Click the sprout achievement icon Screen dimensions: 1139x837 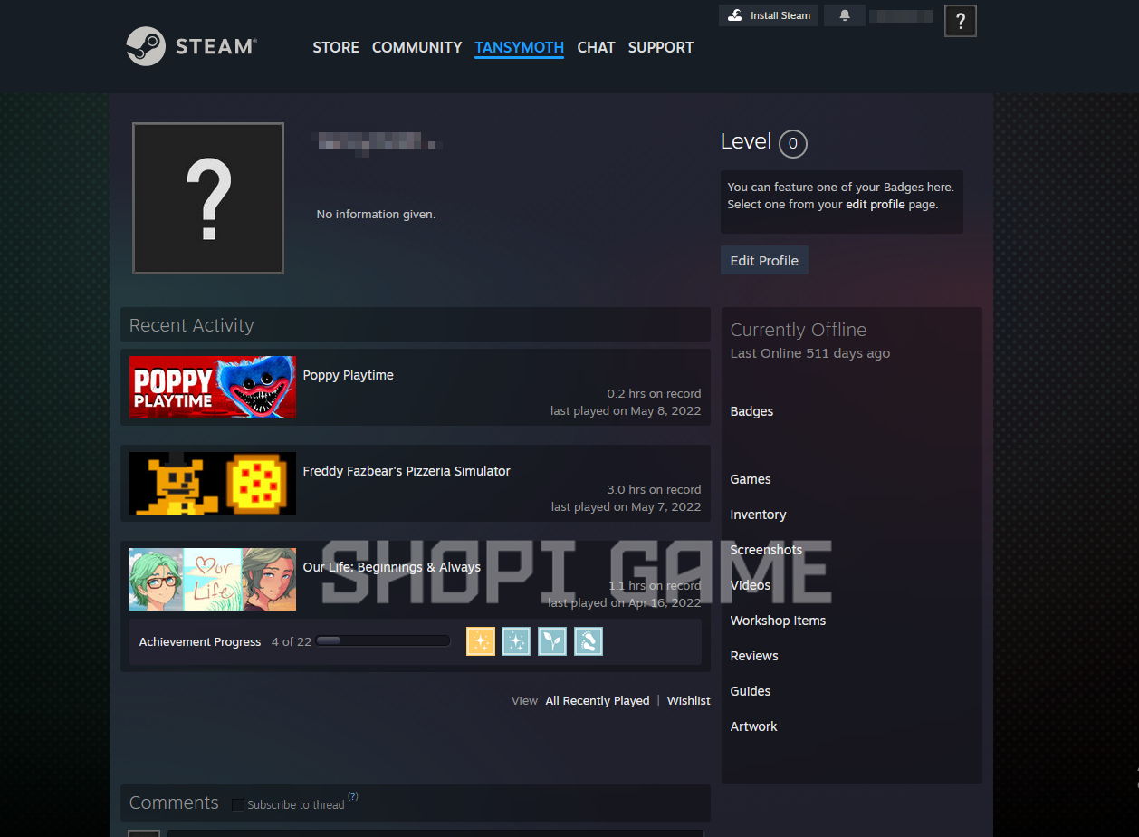552,641
